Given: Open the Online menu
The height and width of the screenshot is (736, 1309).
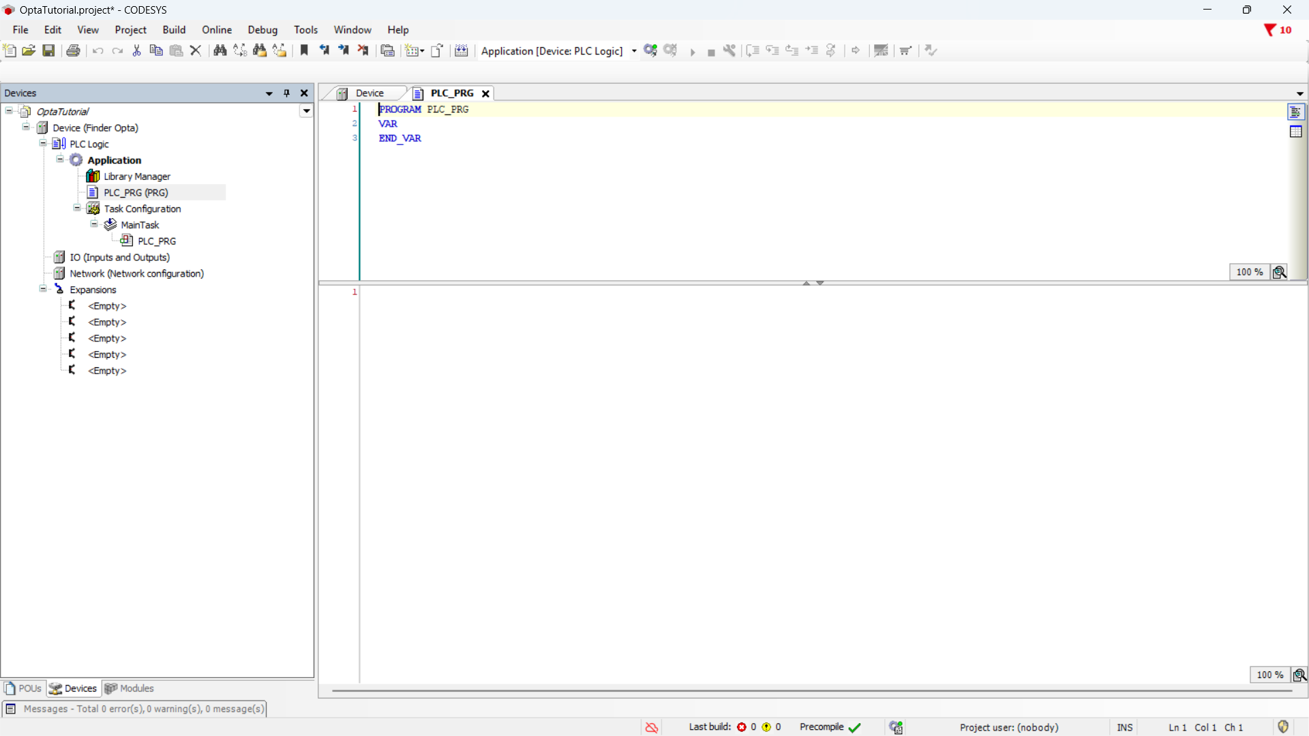Looking at the screenshot, I should pos(216,30).
